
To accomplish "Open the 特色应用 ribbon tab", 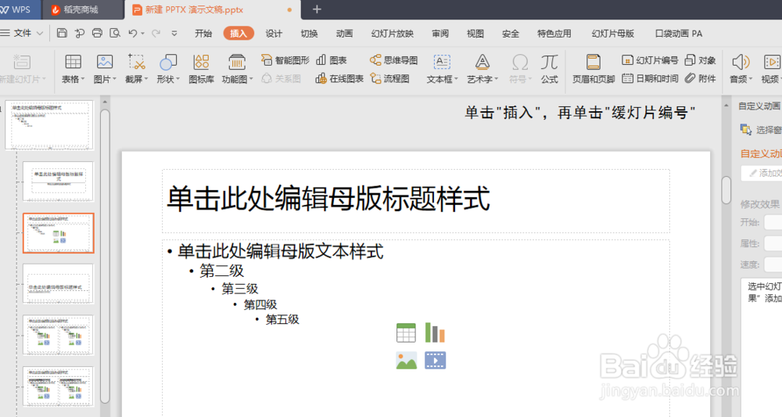I will click(554, 34).
